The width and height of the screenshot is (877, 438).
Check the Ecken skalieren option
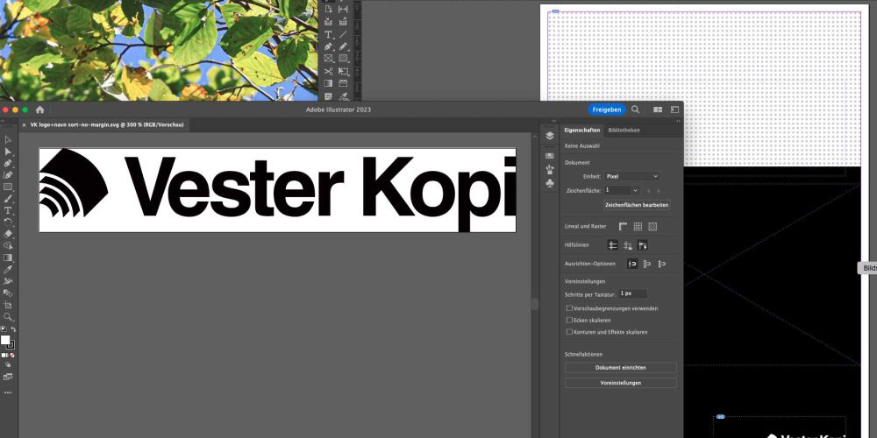pos(569,320)
